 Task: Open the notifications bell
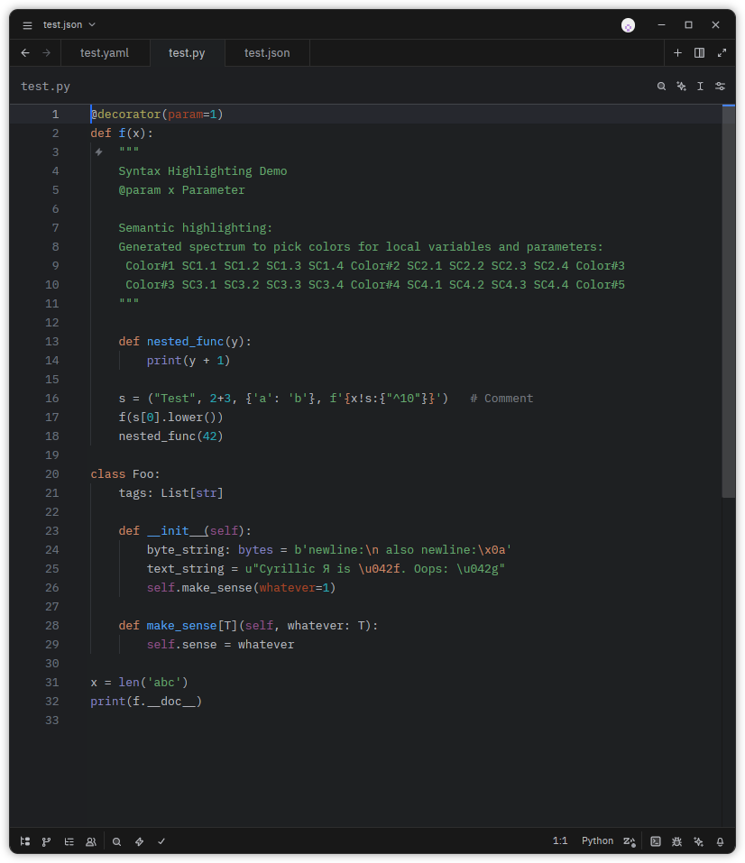tap(720, 841)
